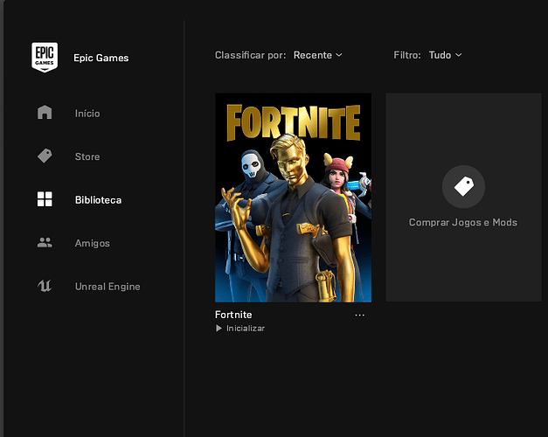Click the Fortnite title below the cover

coord(233,315)
